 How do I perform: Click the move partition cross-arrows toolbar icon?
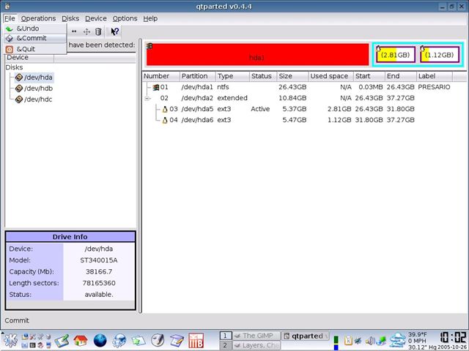point(86,31)
